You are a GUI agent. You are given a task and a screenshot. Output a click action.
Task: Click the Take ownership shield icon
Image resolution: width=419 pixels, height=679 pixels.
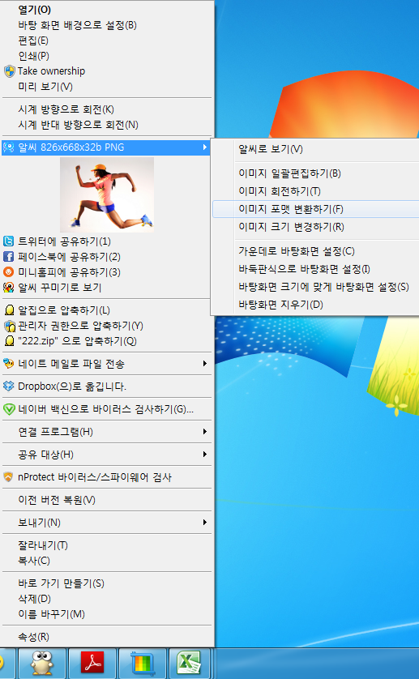(x=9, y=71)
